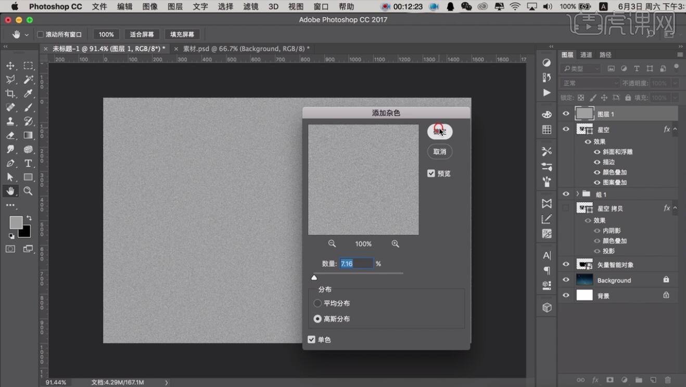This screenshot has width=686, height=387.
Task: Select the Eyedropper tool
Action: tap(28, 94)
